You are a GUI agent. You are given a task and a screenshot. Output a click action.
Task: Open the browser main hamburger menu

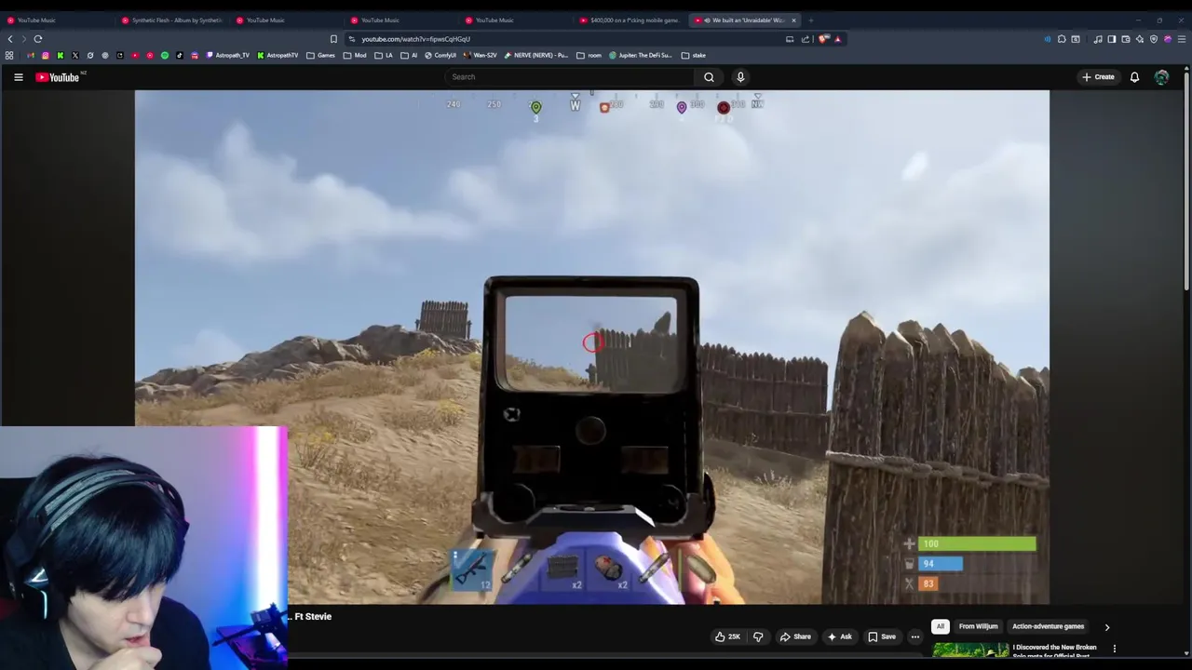[1182, 39]
